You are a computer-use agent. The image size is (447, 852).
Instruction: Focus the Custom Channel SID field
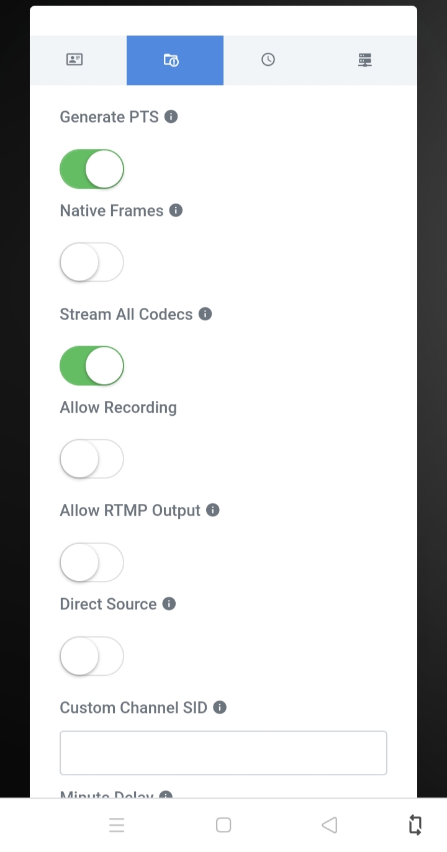pyautogui.click(x=223, y=753)
